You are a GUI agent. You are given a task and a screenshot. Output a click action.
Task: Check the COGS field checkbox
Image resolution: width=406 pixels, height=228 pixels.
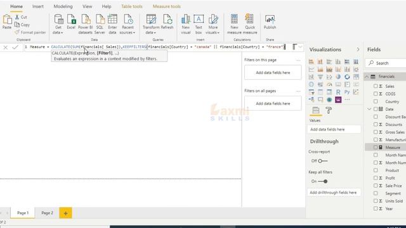click(x=376, y=94)
